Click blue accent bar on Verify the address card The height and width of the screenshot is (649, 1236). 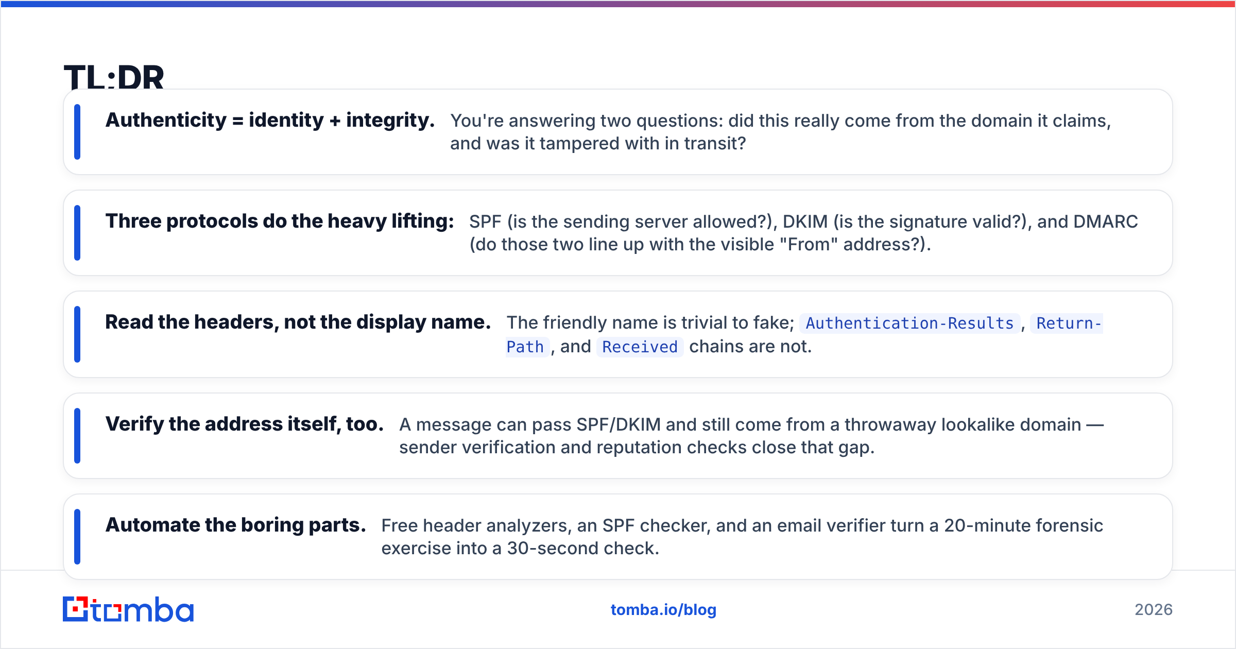[x=77, y=436]
